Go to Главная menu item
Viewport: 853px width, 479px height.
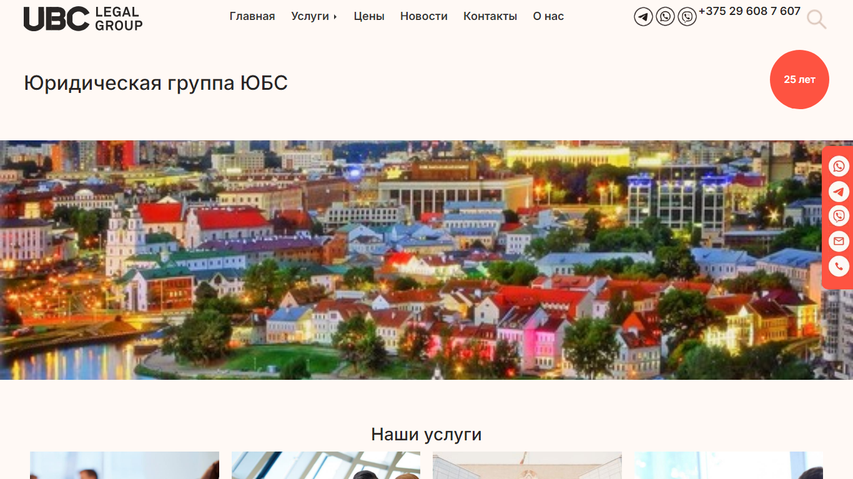click(x=252, y=16)
